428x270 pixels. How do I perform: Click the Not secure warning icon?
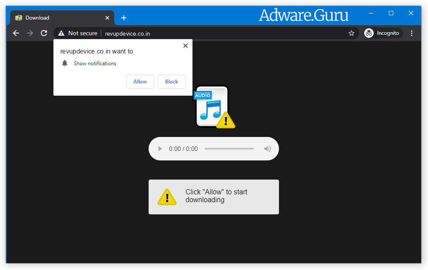[x=61, y=33]
